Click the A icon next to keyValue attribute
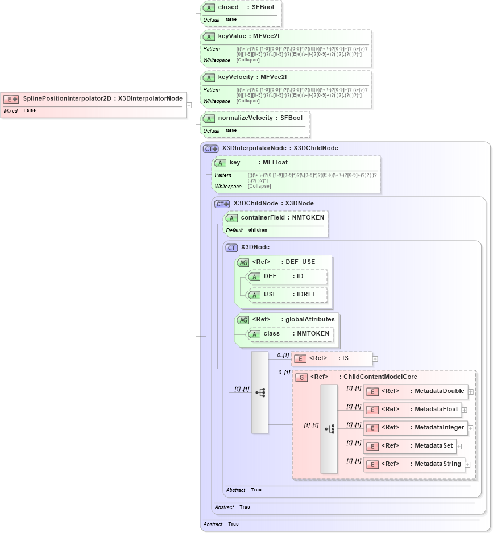 [209, 37]
